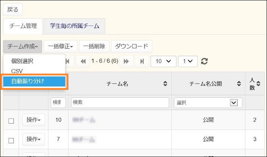The image size is (267, 157).
Task: Click the ダウンロード button
Action: [131, 46]
